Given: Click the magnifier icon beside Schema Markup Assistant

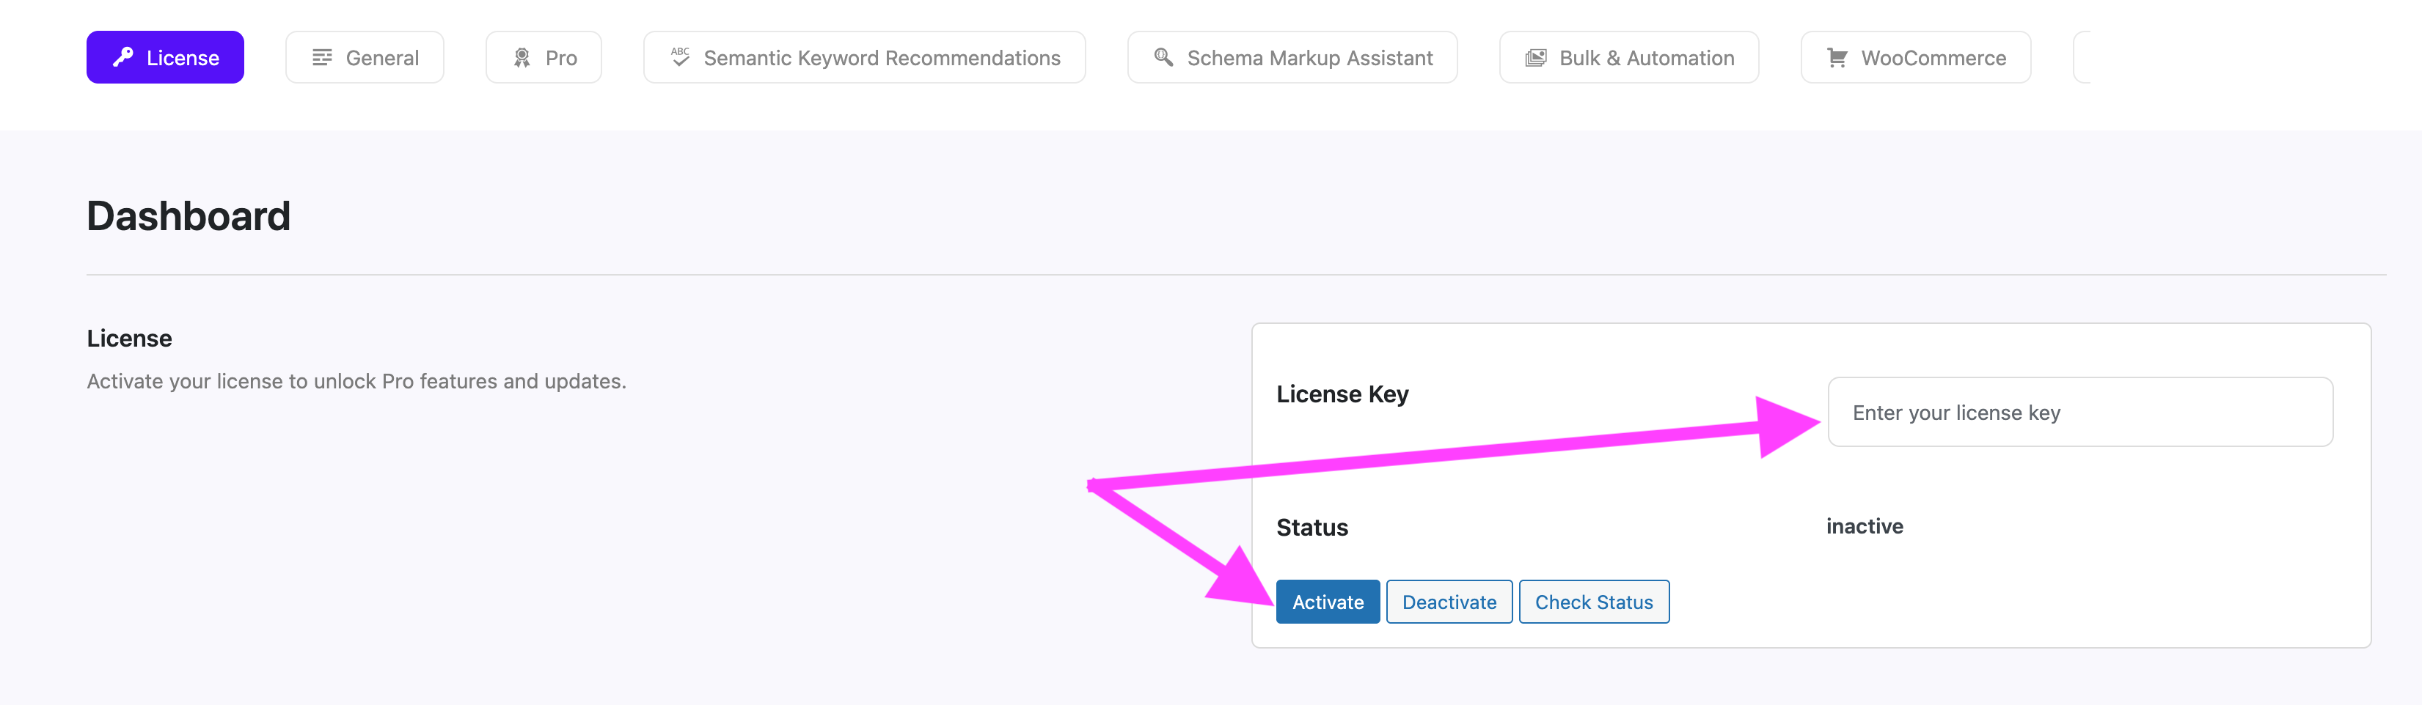Looking at the screenshot, I should coord(1163,57).
